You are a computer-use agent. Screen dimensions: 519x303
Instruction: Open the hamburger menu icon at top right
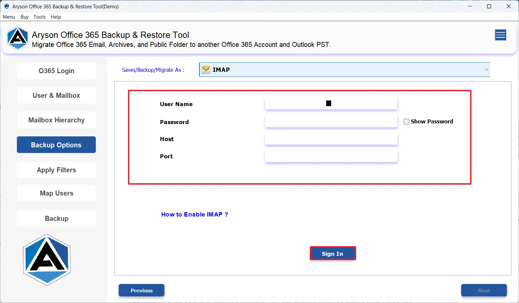tap(500, 35)
